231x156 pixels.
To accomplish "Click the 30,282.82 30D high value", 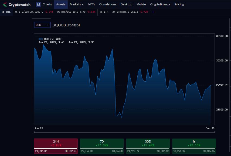I will point(163,151).
